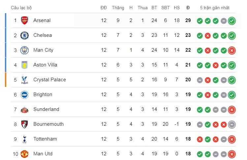
Task: Click Man City's latest match loss icon
Action: [x=232, y=50]
